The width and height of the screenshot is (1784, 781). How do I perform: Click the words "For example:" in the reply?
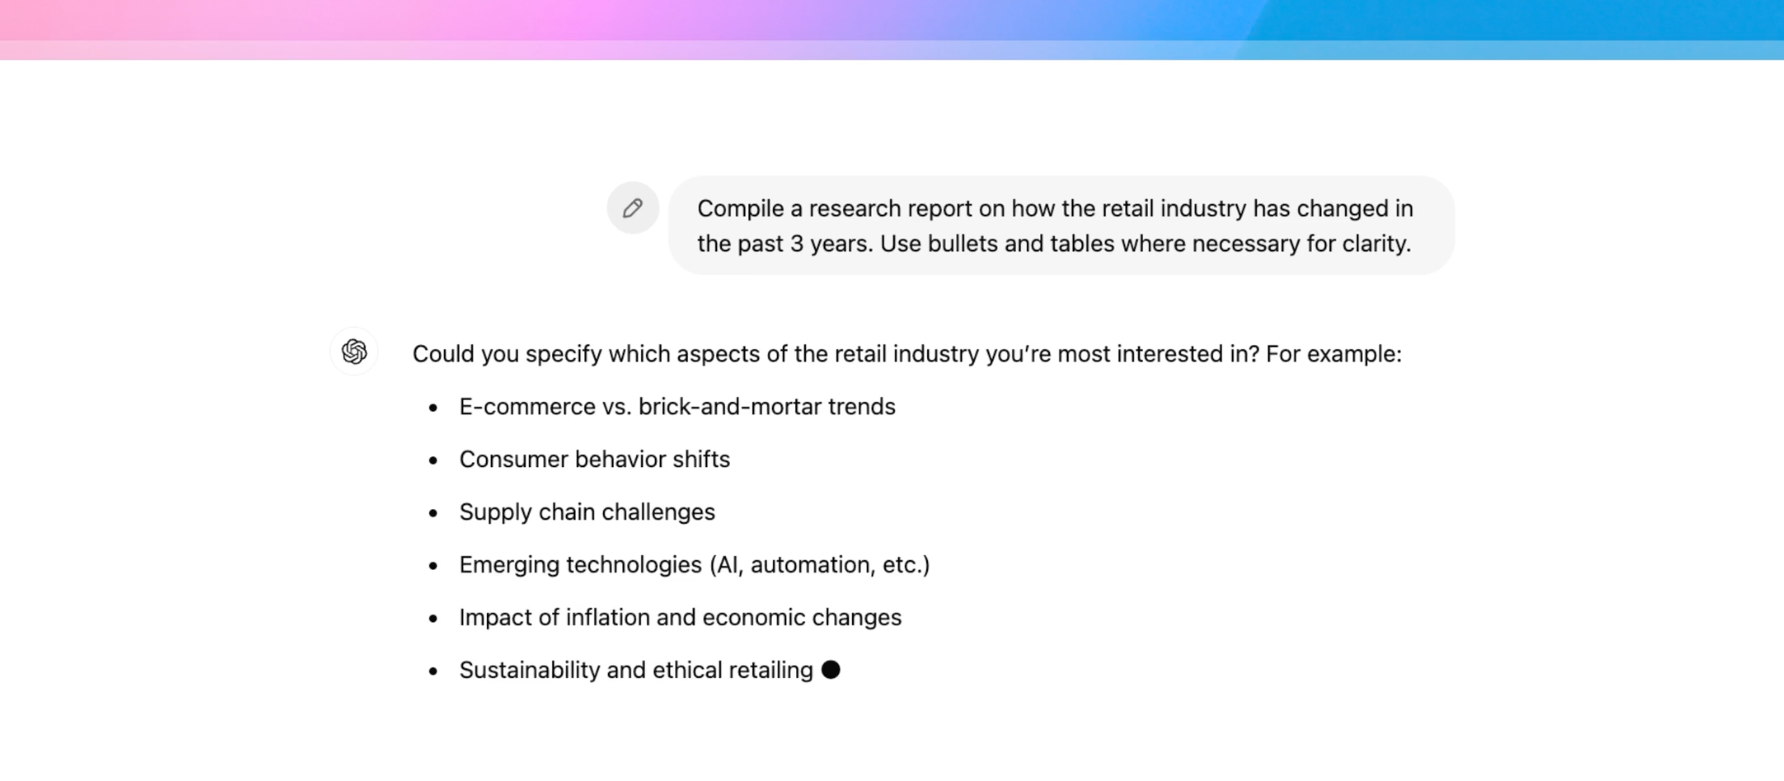1333,354
